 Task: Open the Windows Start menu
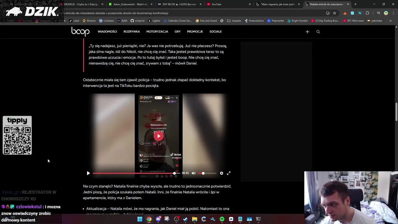coord(140,219)
